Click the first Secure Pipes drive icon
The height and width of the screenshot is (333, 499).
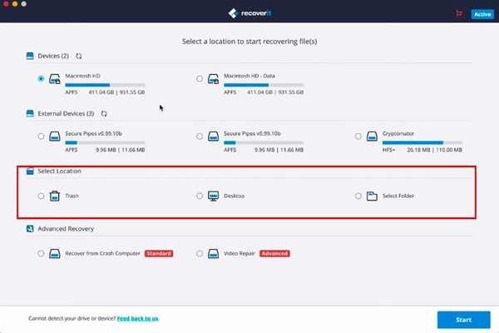[55, 137]
